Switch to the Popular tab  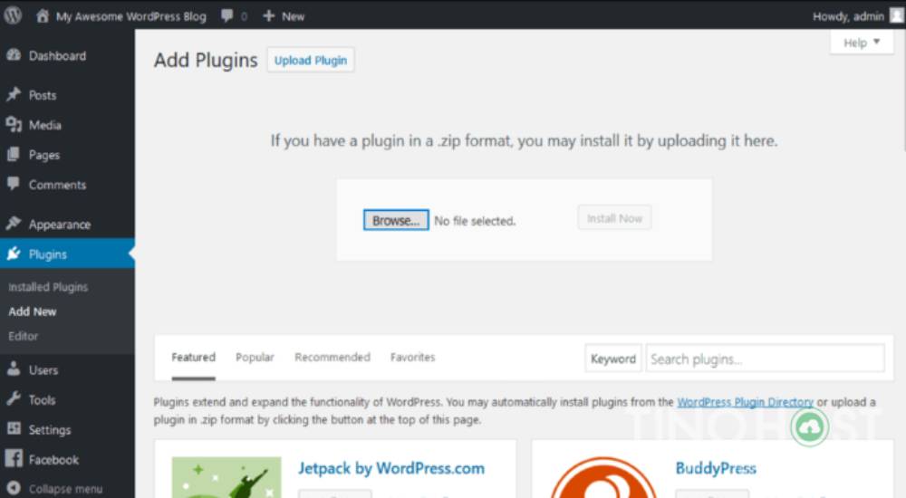255,357
